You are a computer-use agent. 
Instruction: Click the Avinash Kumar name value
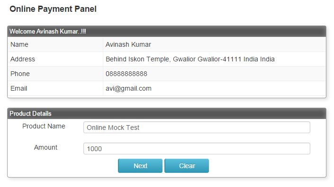pos(128,44)
